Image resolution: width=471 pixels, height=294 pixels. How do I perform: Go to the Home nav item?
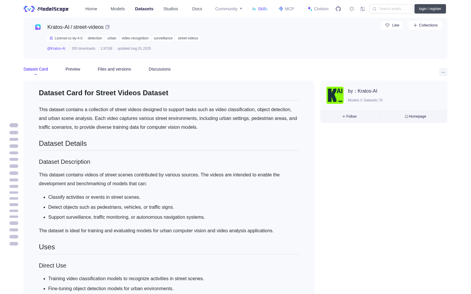pos(91,9)
